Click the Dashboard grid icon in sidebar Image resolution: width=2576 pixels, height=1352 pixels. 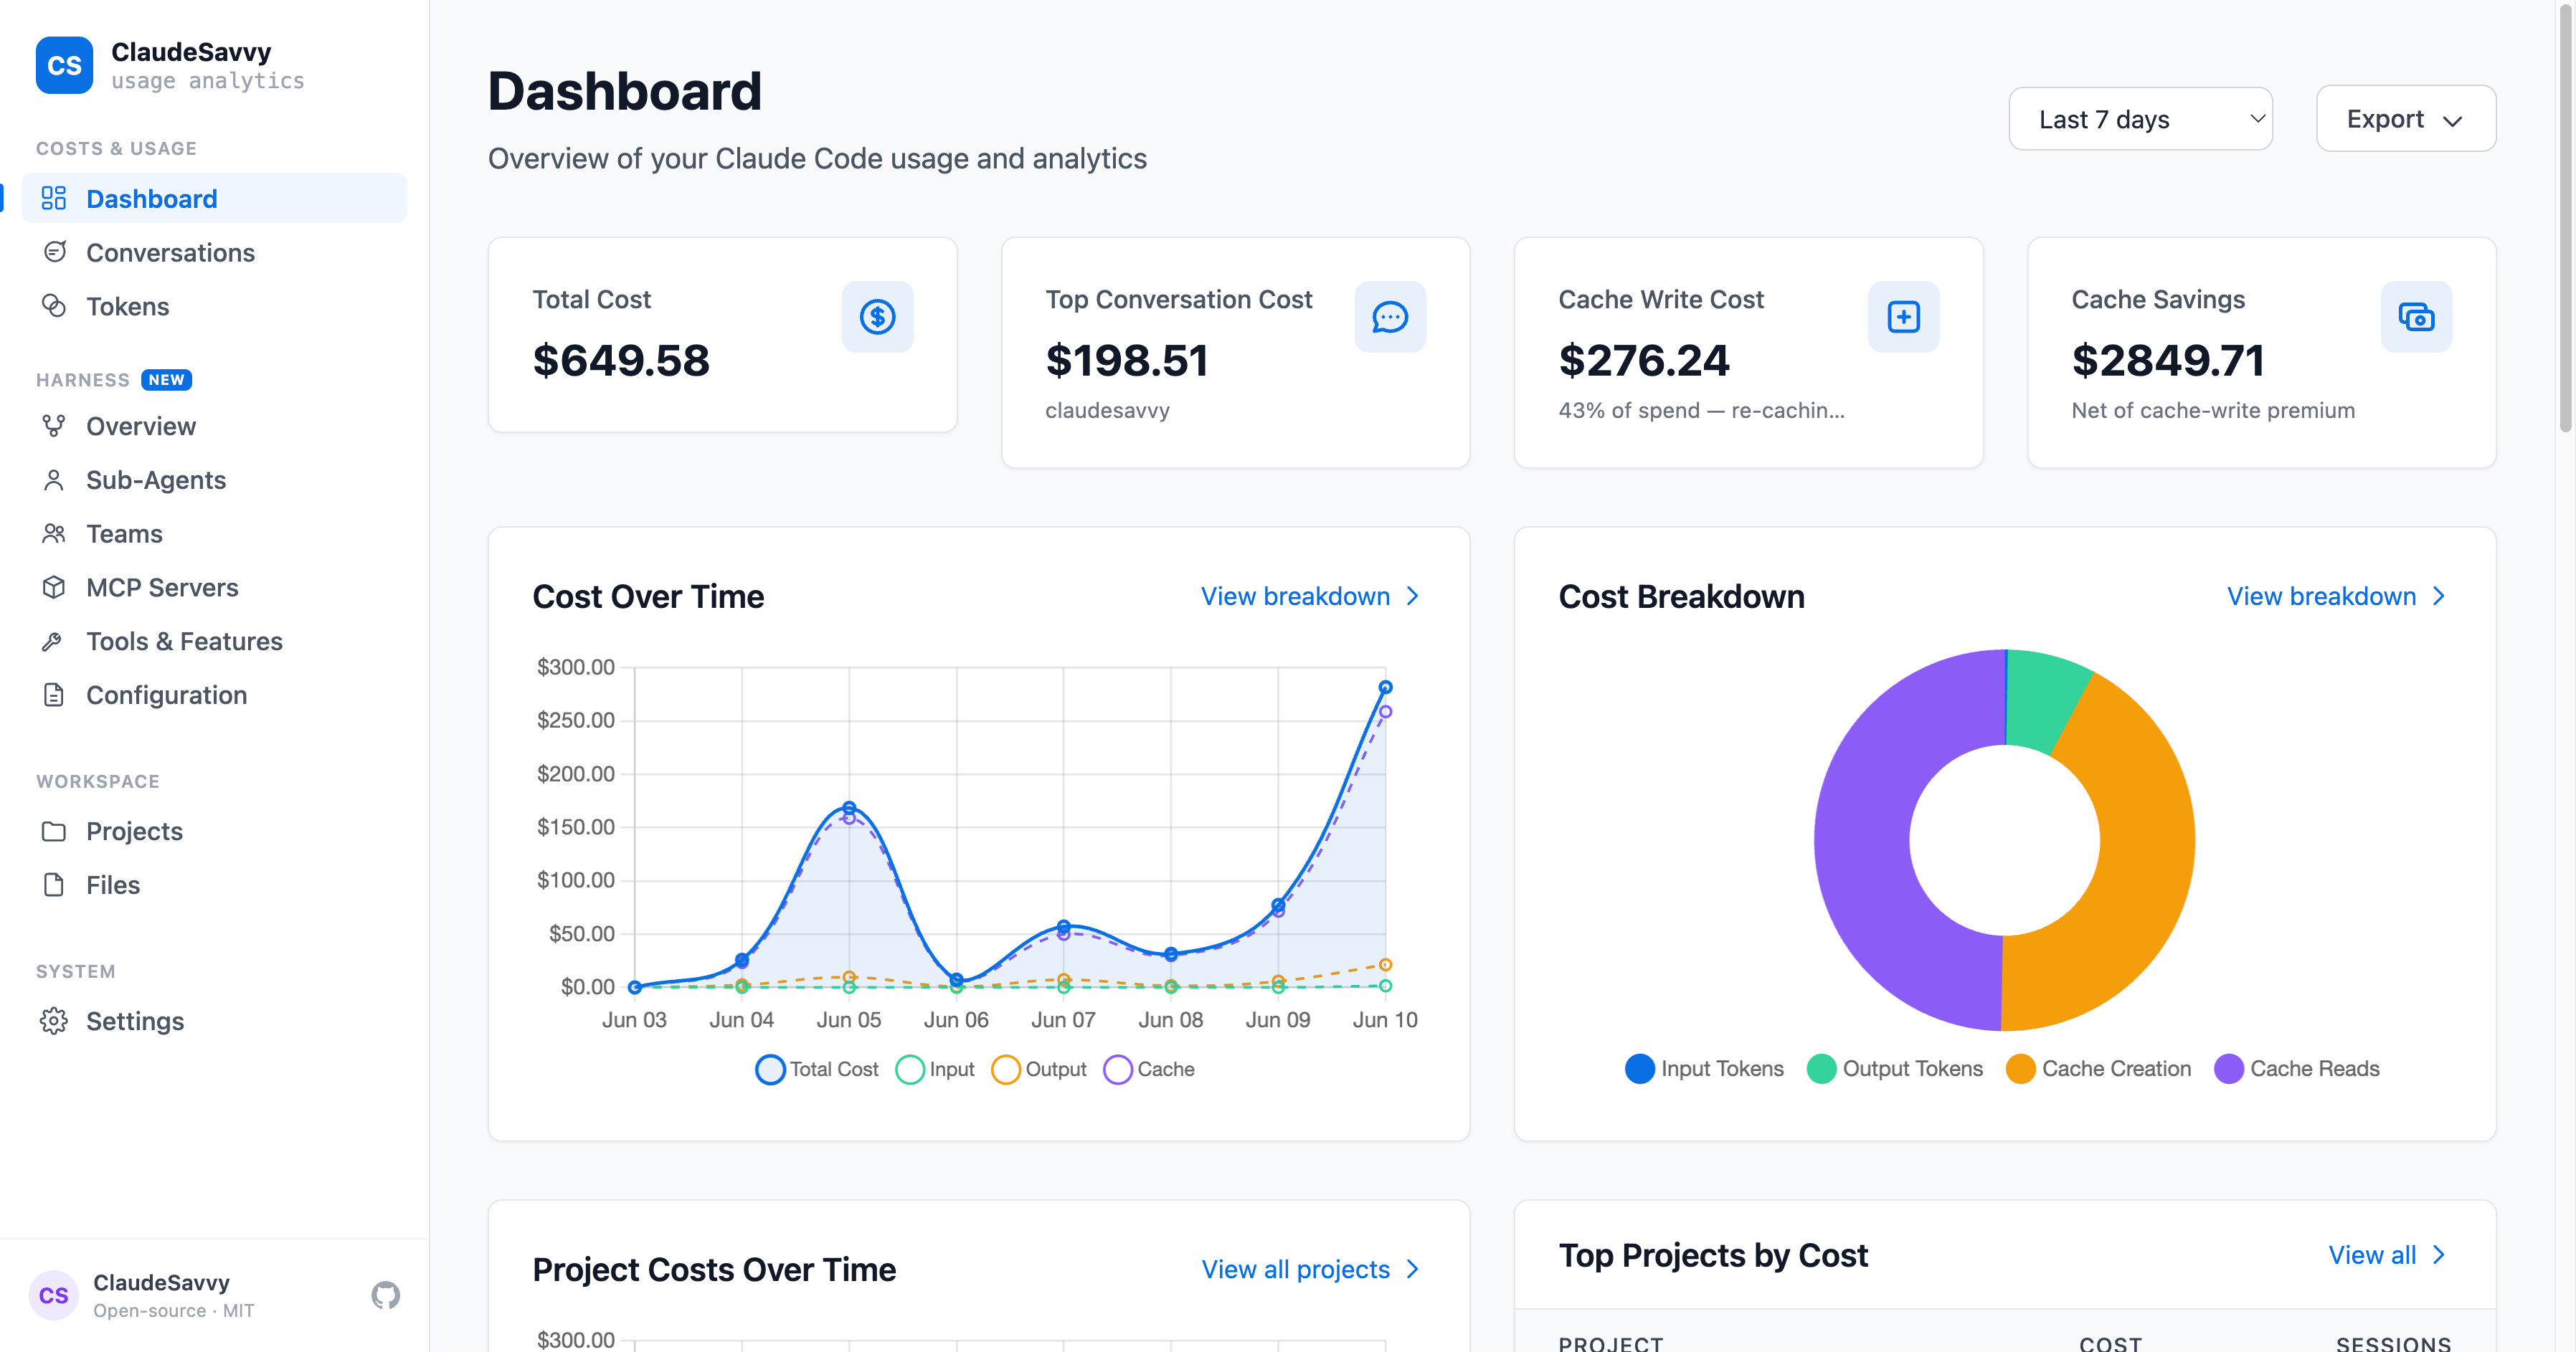[54, 198]
